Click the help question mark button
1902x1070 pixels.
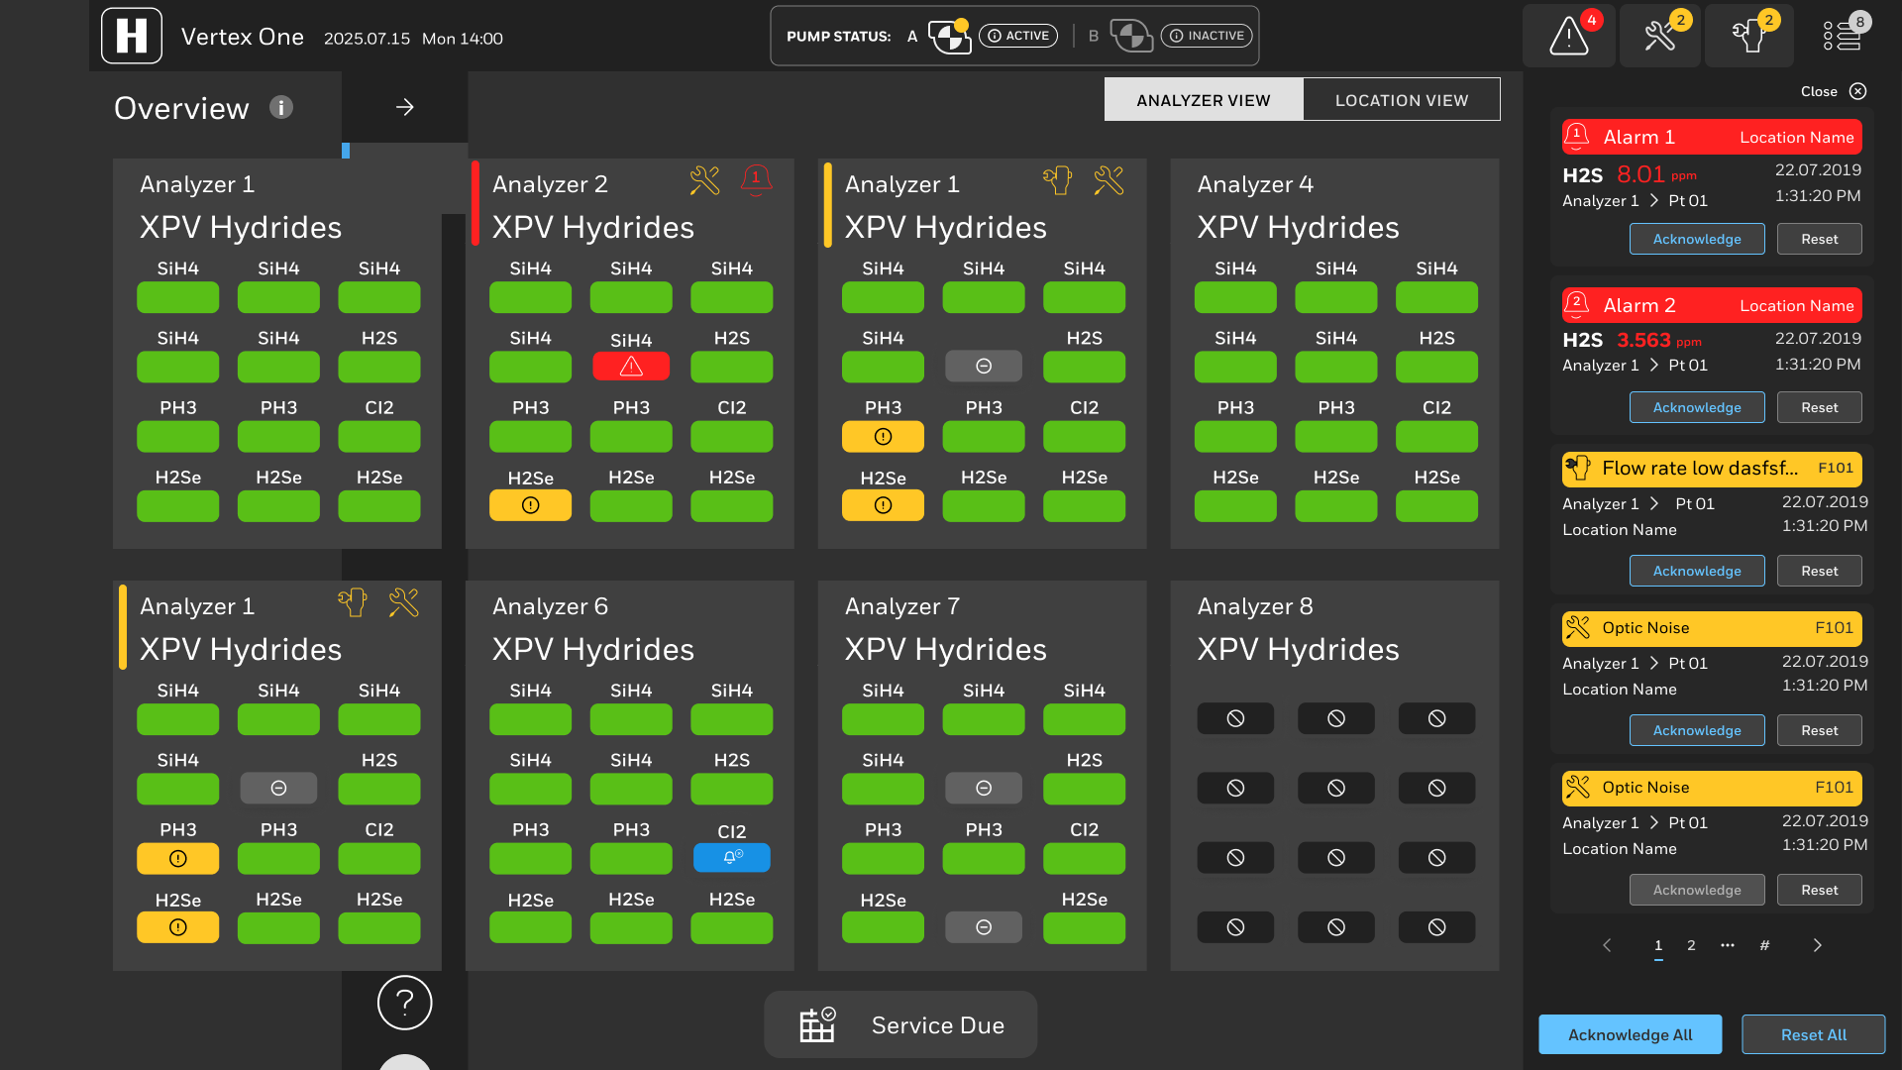click(404, 1003)
